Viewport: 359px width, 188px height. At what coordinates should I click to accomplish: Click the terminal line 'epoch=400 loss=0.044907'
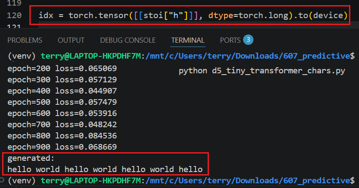pyautogui.click(x=62, y=91)
